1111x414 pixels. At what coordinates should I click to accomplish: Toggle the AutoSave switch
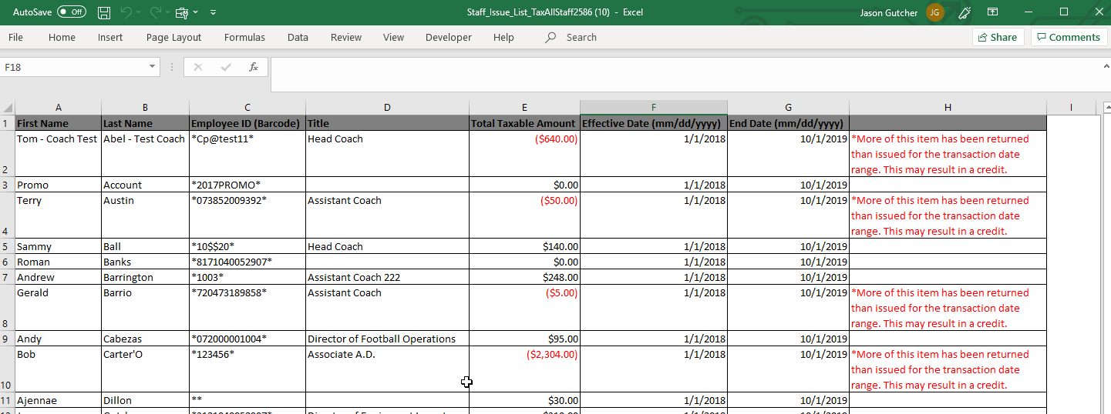pyautogui.click(x=72, y=12)
